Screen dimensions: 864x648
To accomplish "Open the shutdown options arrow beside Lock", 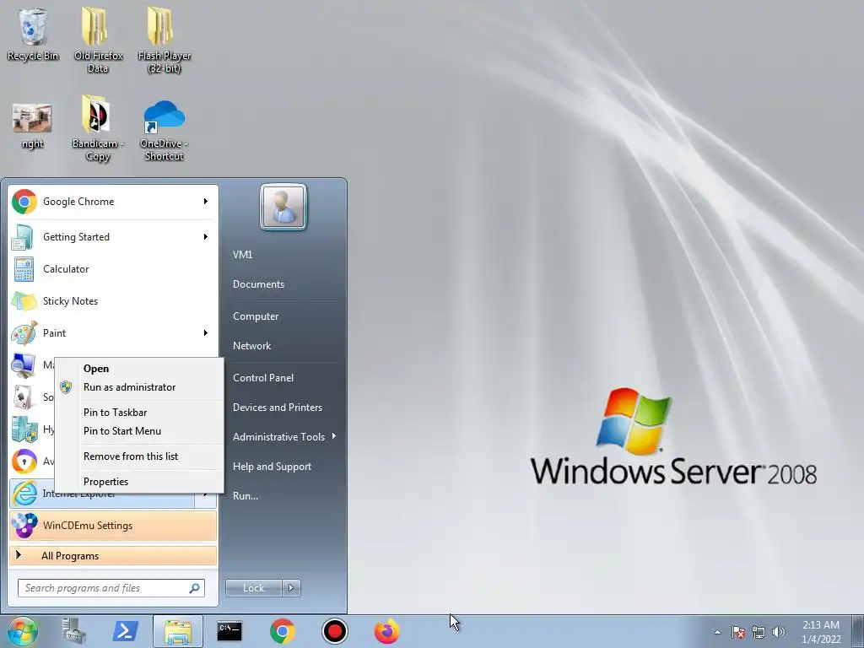I will 291,588.
